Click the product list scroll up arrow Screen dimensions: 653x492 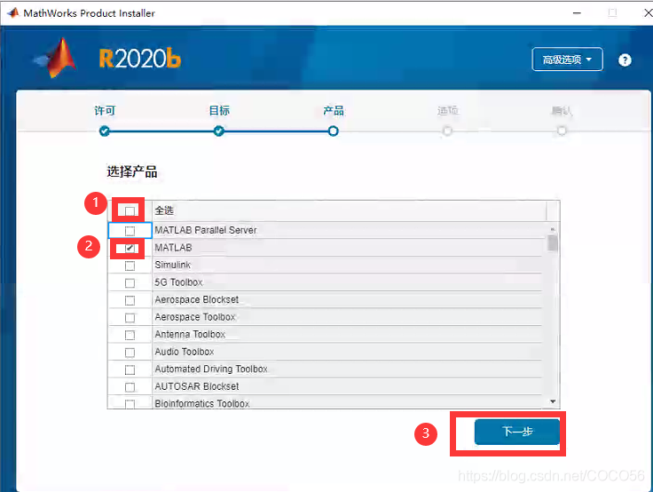coord(553,229)
